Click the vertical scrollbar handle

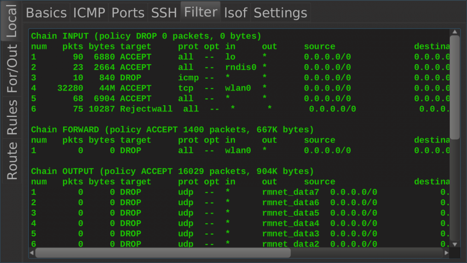pos(454,86)
